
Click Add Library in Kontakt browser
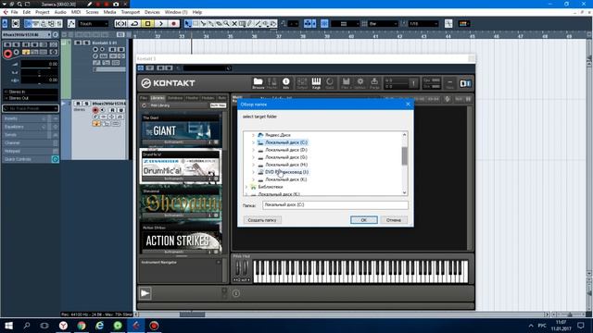pos(160,105)
